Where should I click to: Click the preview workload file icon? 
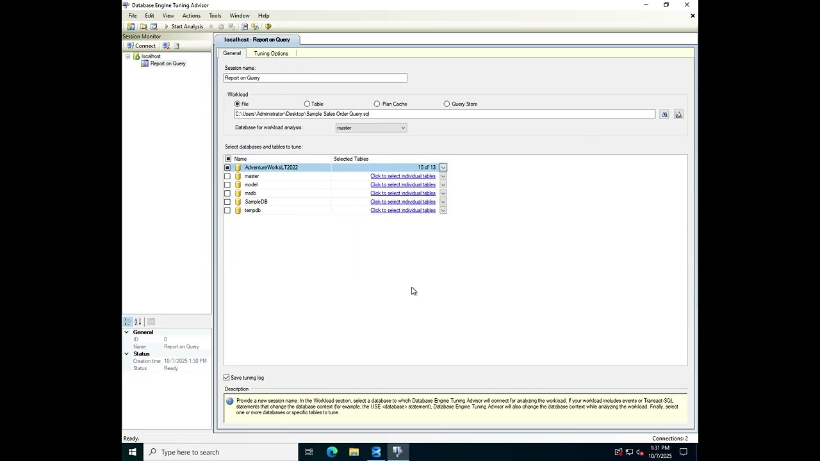[x=678, y=115]
